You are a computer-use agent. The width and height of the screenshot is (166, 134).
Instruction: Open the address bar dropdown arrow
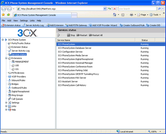(105, 9)
